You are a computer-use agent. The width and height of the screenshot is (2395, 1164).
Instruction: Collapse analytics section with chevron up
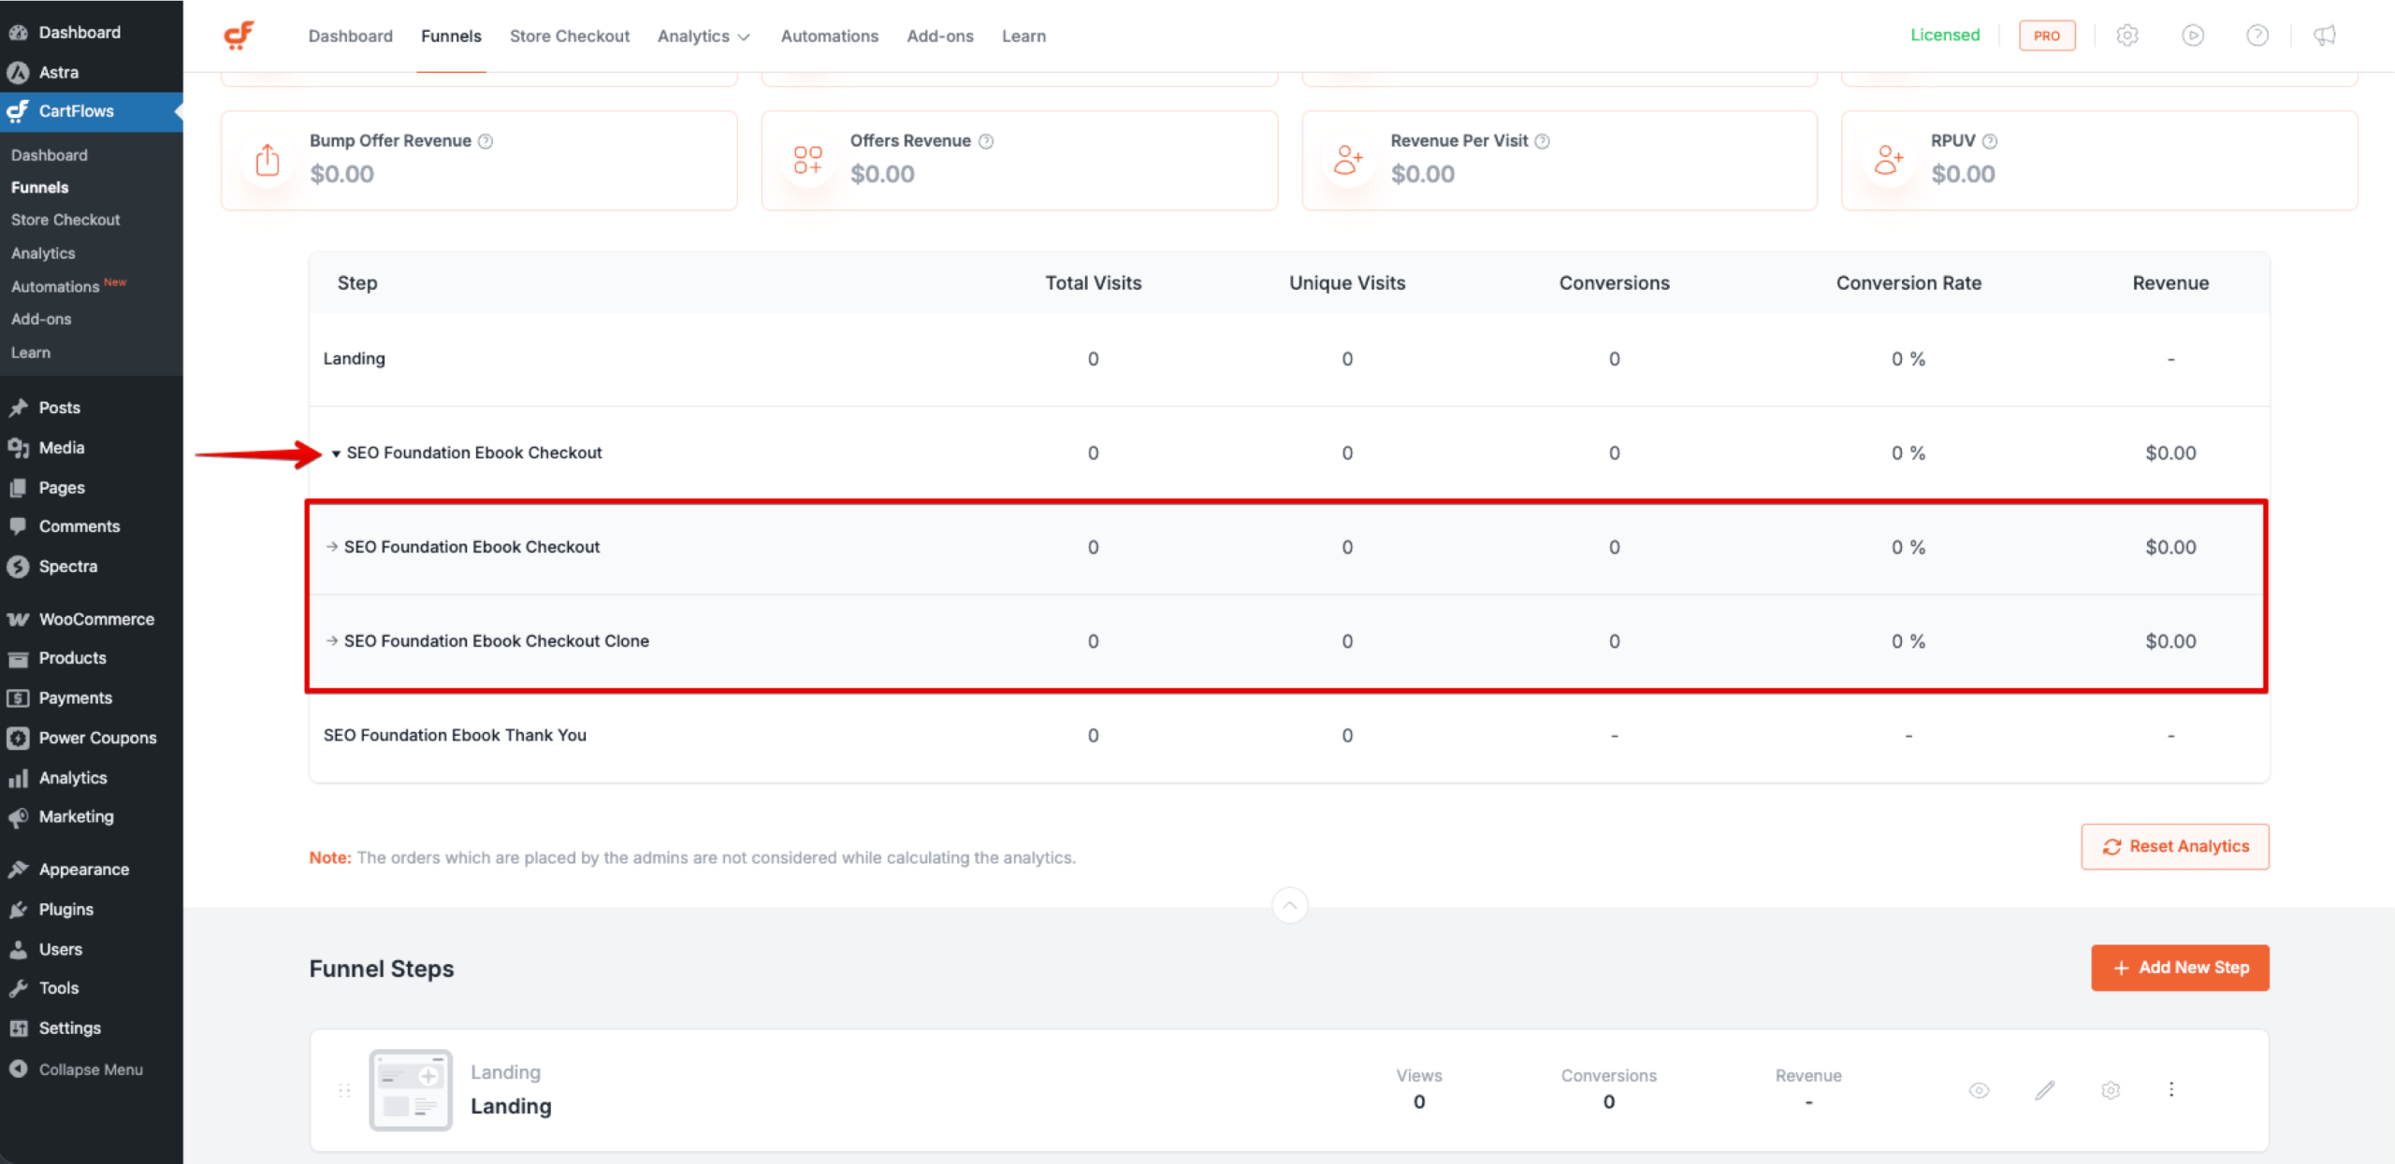coord(1290,905)
